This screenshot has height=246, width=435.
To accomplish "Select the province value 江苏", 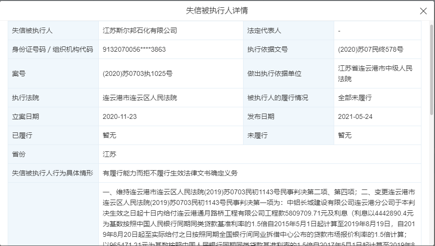I will pyautogui.click(x=109, y=154).
